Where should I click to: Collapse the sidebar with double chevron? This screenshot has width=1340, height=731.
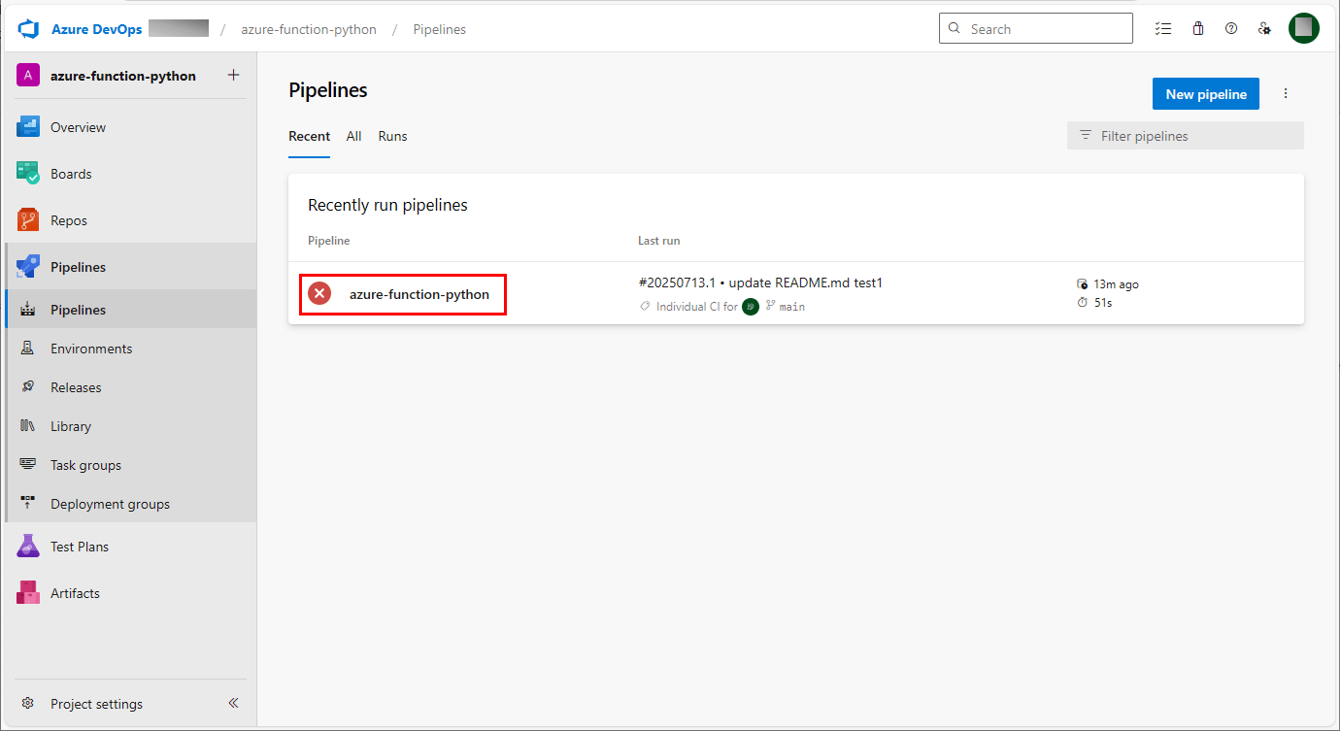coord(233,704)
